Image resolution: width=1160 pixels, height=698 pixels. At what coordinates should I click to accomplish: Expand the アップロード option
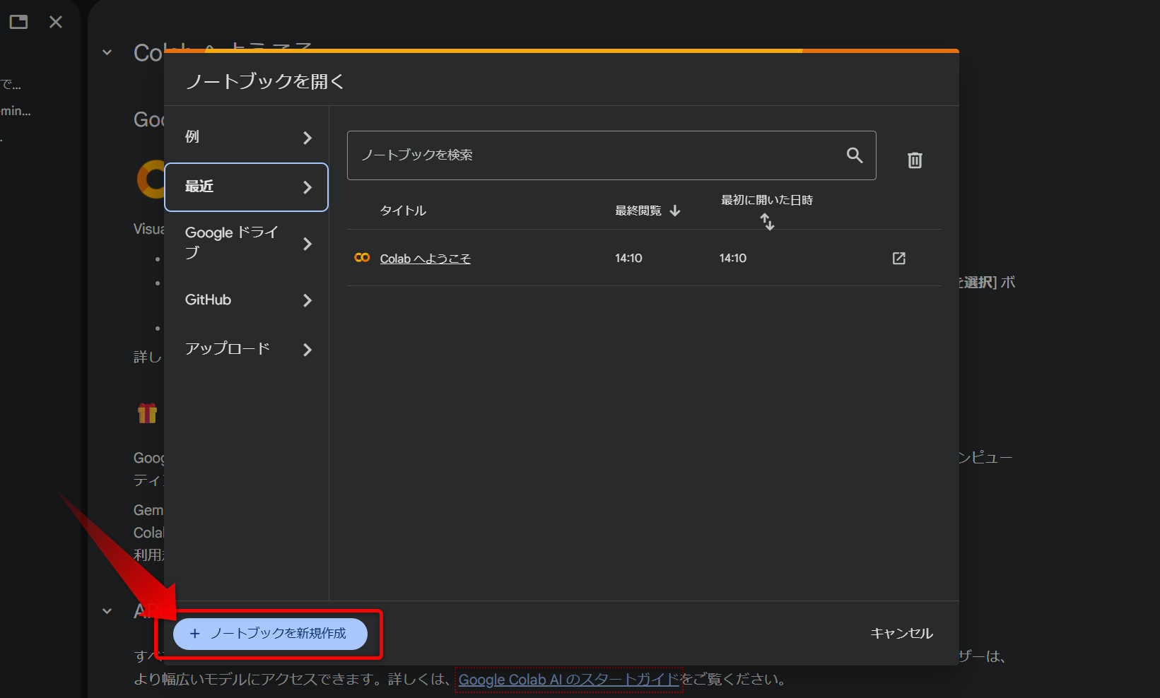[246, 348]
